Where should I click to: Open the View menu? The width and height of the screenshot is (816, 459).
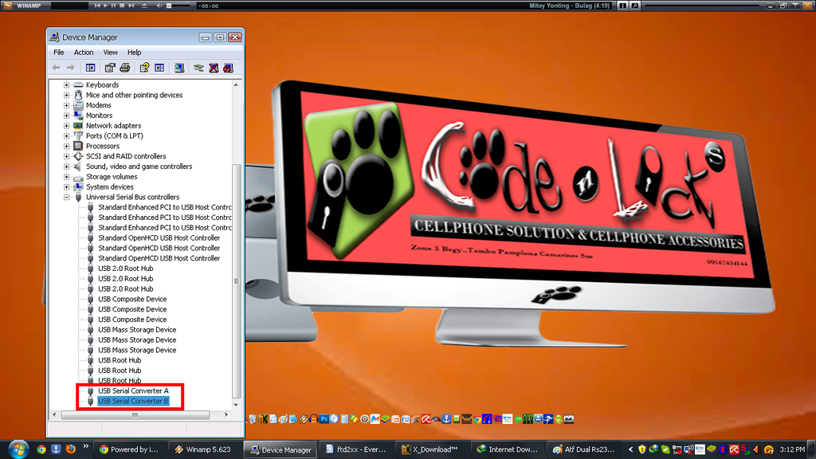click(110, 53)
